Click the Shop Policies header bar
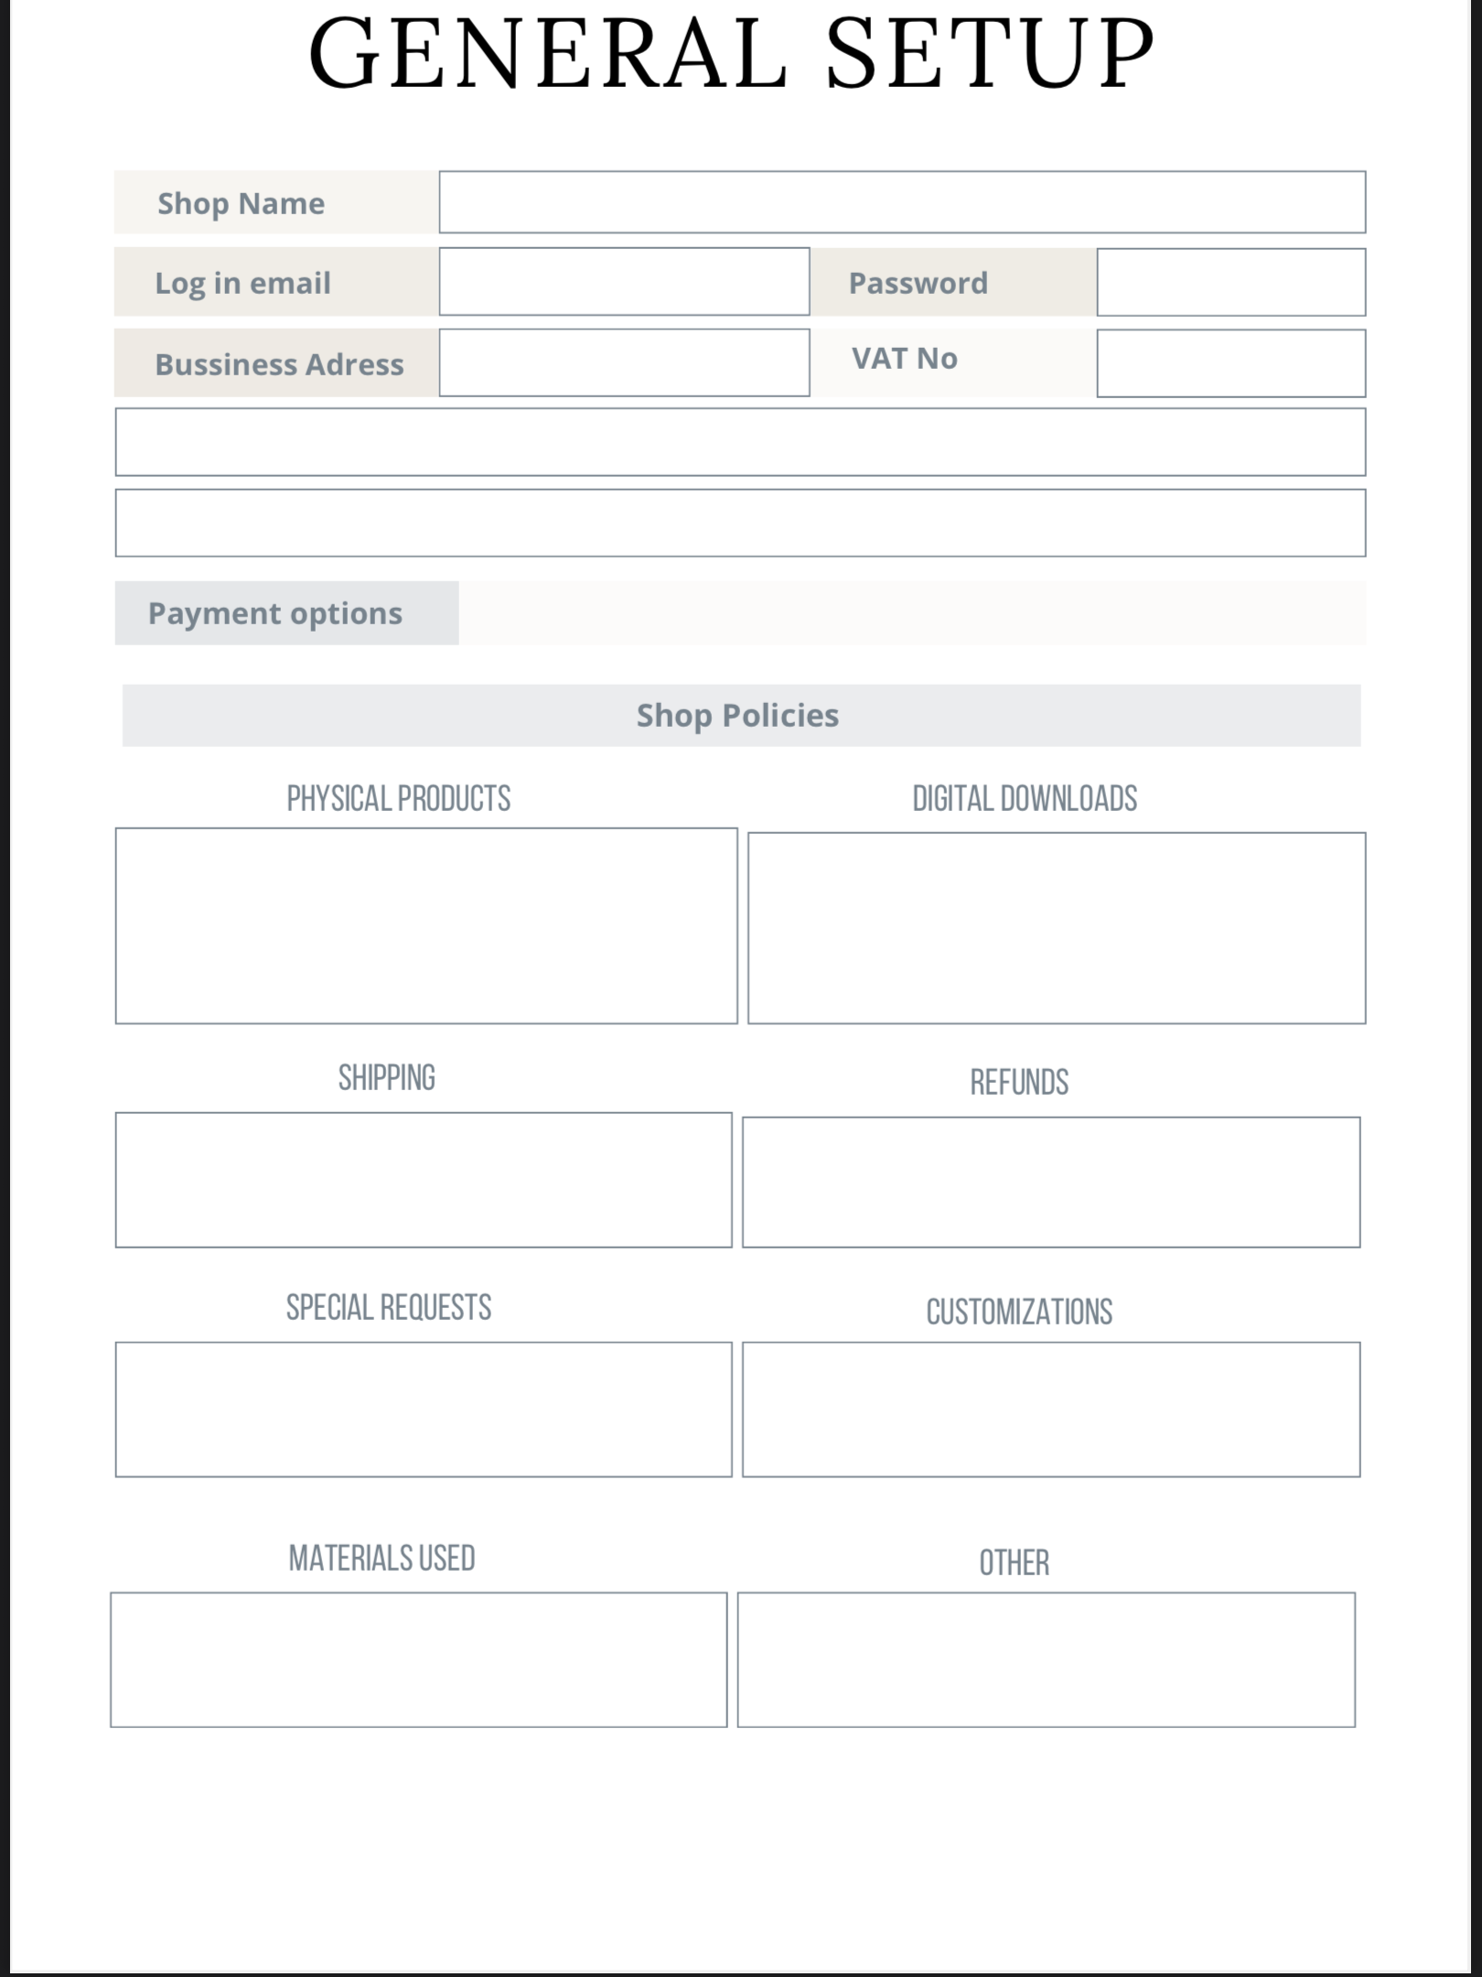 (741, 715)
